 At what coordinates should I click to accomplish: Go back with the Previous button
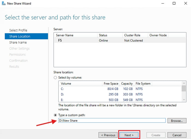108,135
